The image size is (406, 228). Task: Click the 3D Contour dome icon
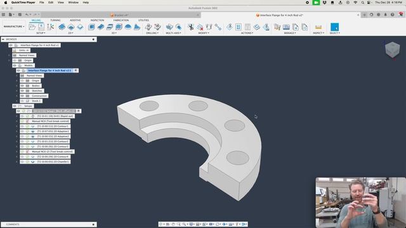[128, 27]
